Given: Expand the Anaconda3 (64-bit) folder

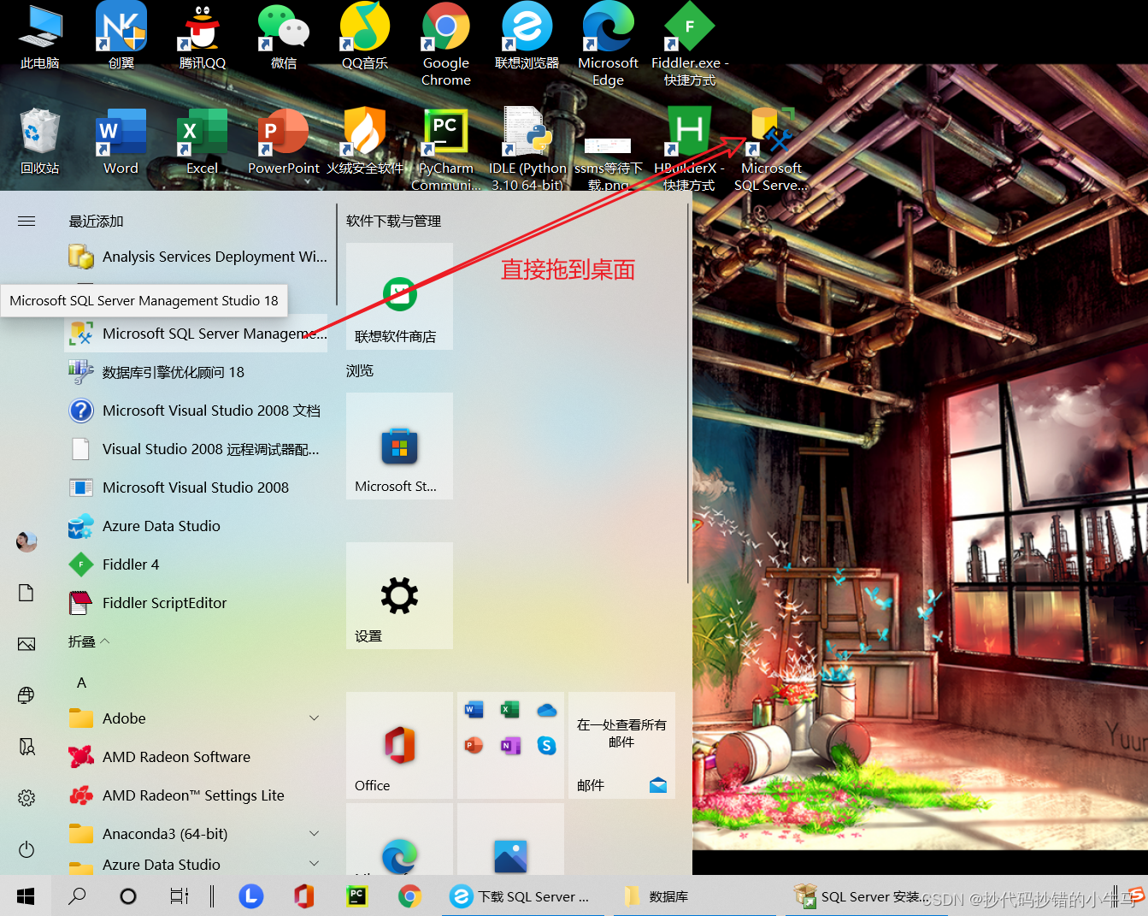Looking at the screenshot, I should click(194, 834).
